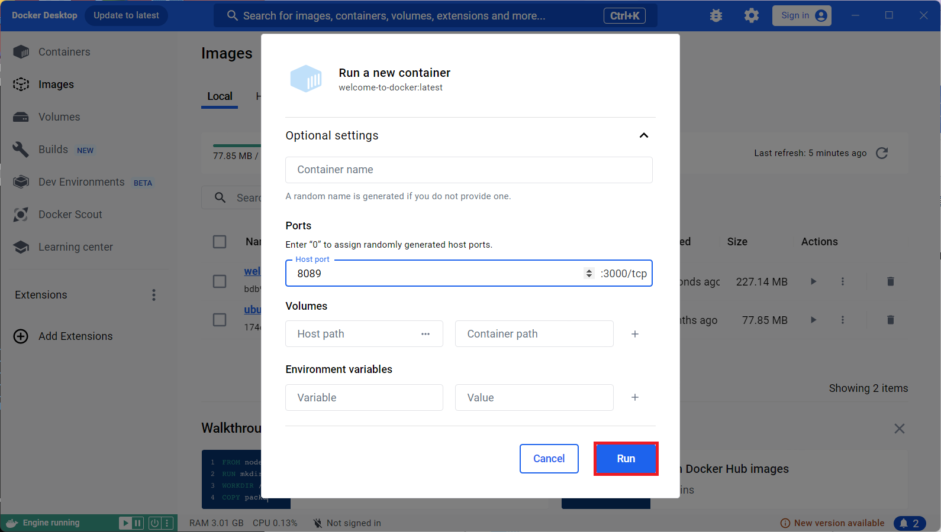Go to Builds in sidebar
This screenshot has width=941, height=532.
point(53,150)
